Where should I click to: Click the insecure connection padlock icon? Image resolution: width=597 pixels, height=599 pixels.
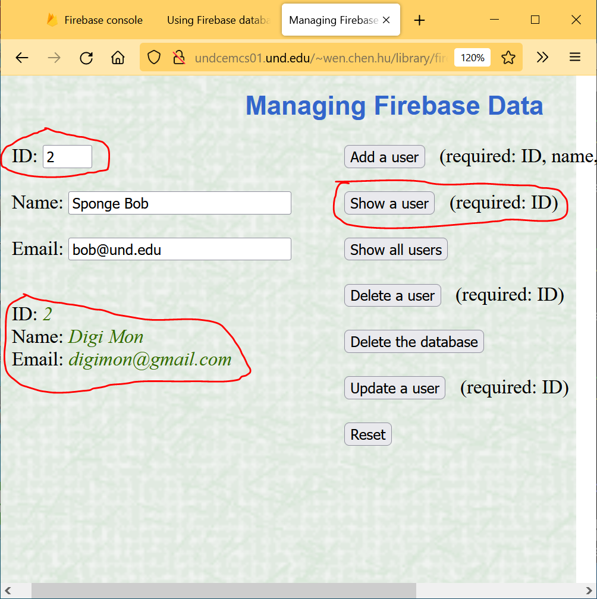[178, 58]
